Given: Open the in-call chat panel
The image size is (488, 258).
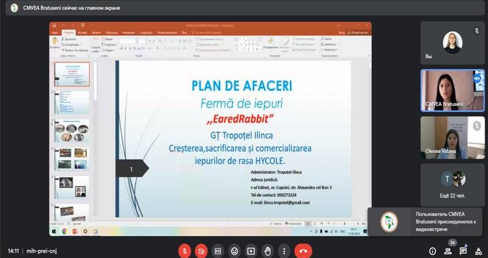Looking at the screenshot, I should coord(463,251).
